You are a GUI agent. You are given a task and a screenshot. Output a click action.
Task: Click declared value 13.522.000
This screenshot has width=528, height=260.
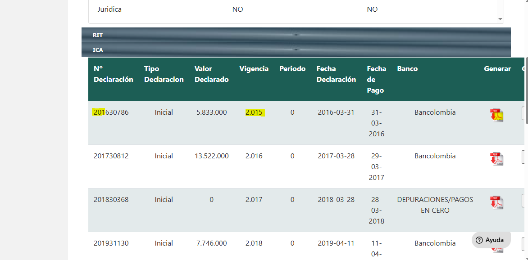[211, 156]
